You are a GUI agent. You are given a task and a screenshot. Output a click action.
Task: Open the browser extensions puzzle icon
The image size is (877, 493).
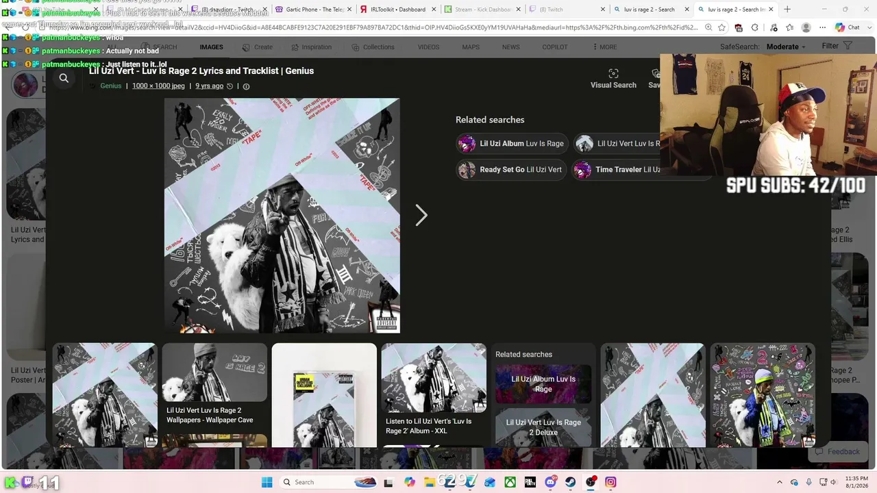(754, 27)
